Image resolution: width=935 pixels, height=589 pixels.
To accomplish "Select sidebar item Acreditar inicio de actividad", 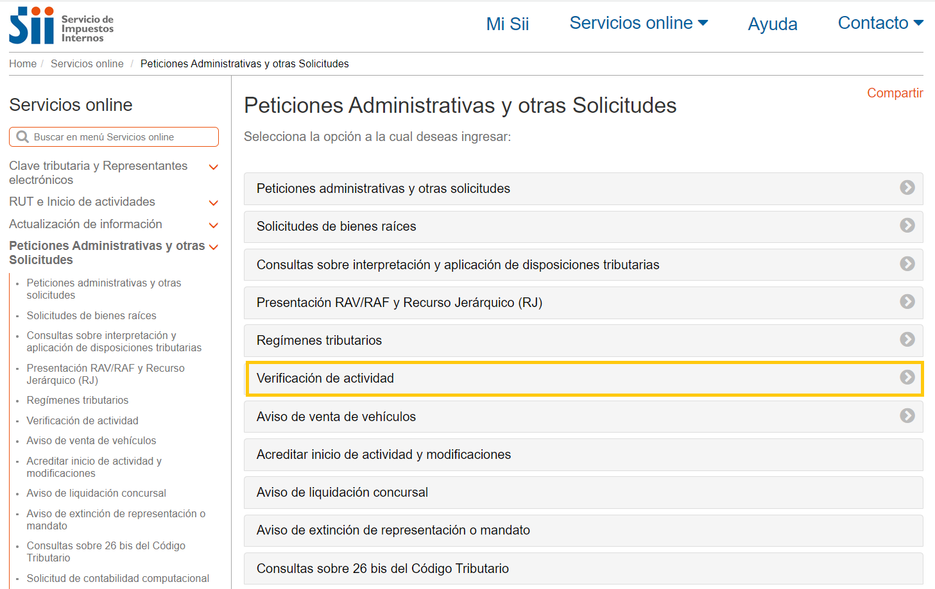I will click(94, 467).
